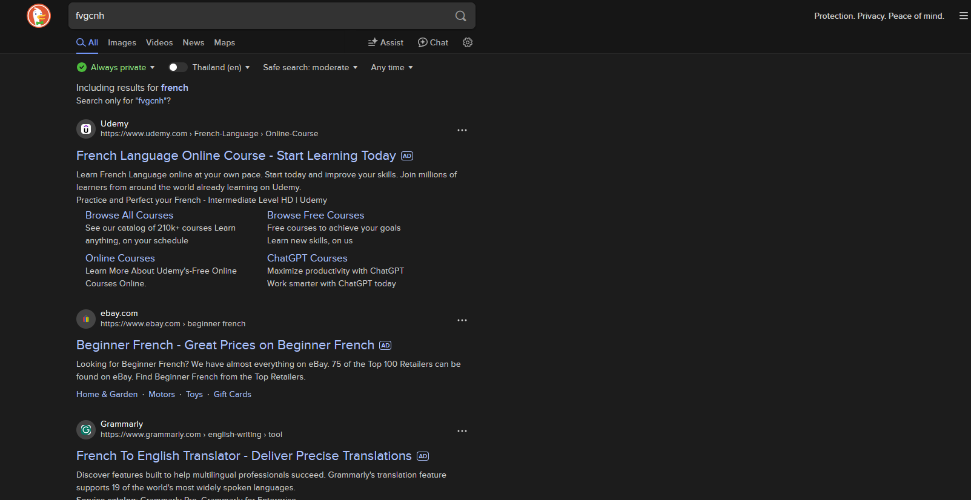
Task: Open the Gift Cards eBay link
Action: 233,394
